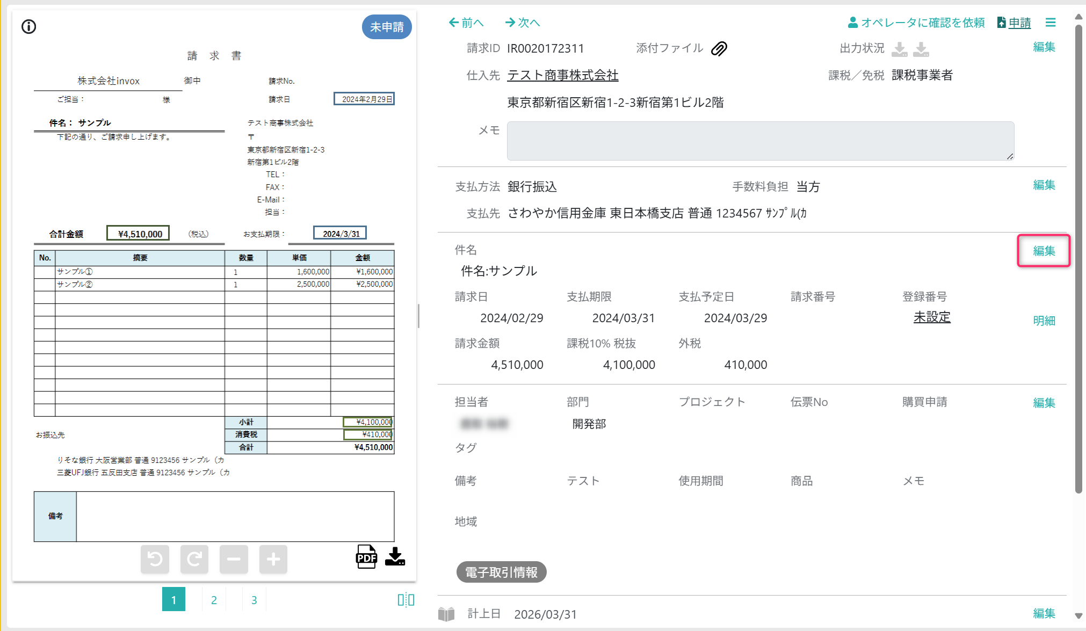The height and width of the screenshot is (631, 1086).
Task: Zoom out the invoice preview
Action: click(x=234, y=559)
